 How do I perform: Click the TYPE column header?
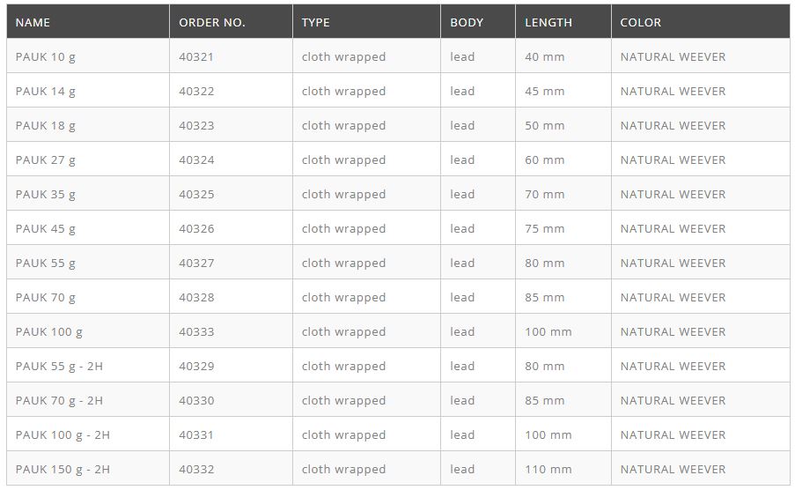click(316, 22)
